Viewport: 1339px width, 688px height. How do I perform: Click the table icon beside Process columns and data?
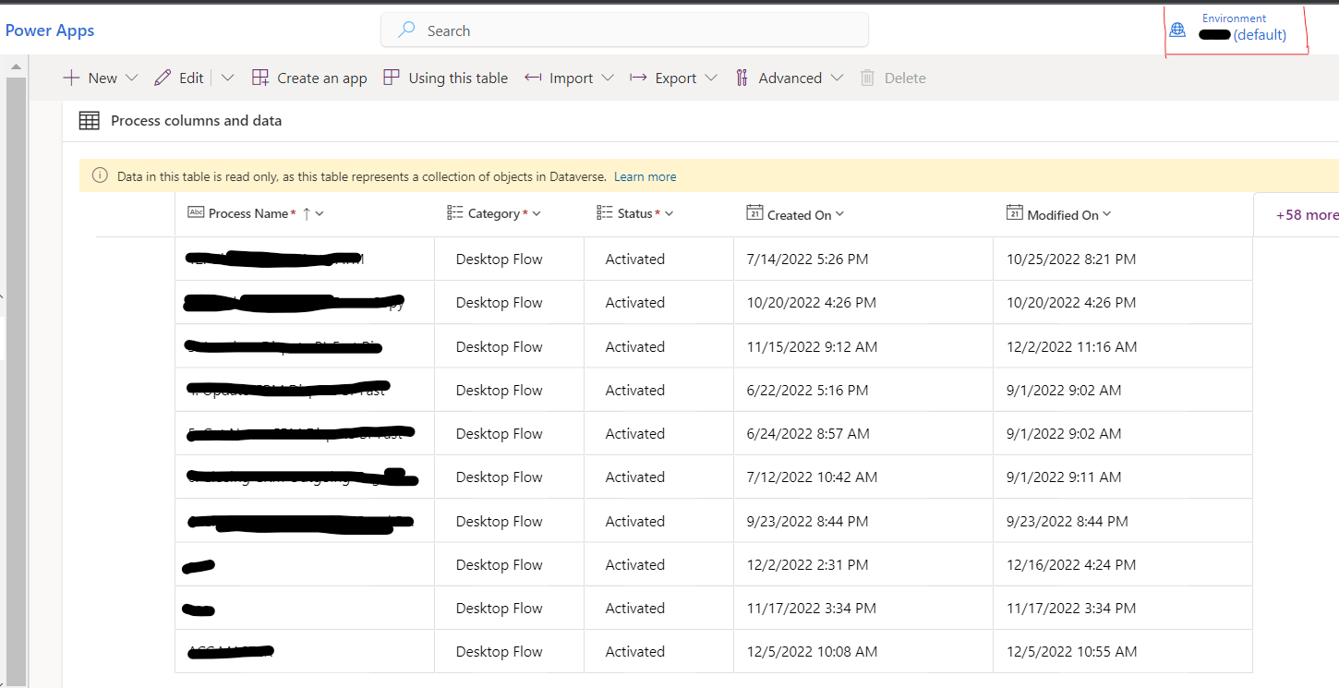[x=89, y=120]
